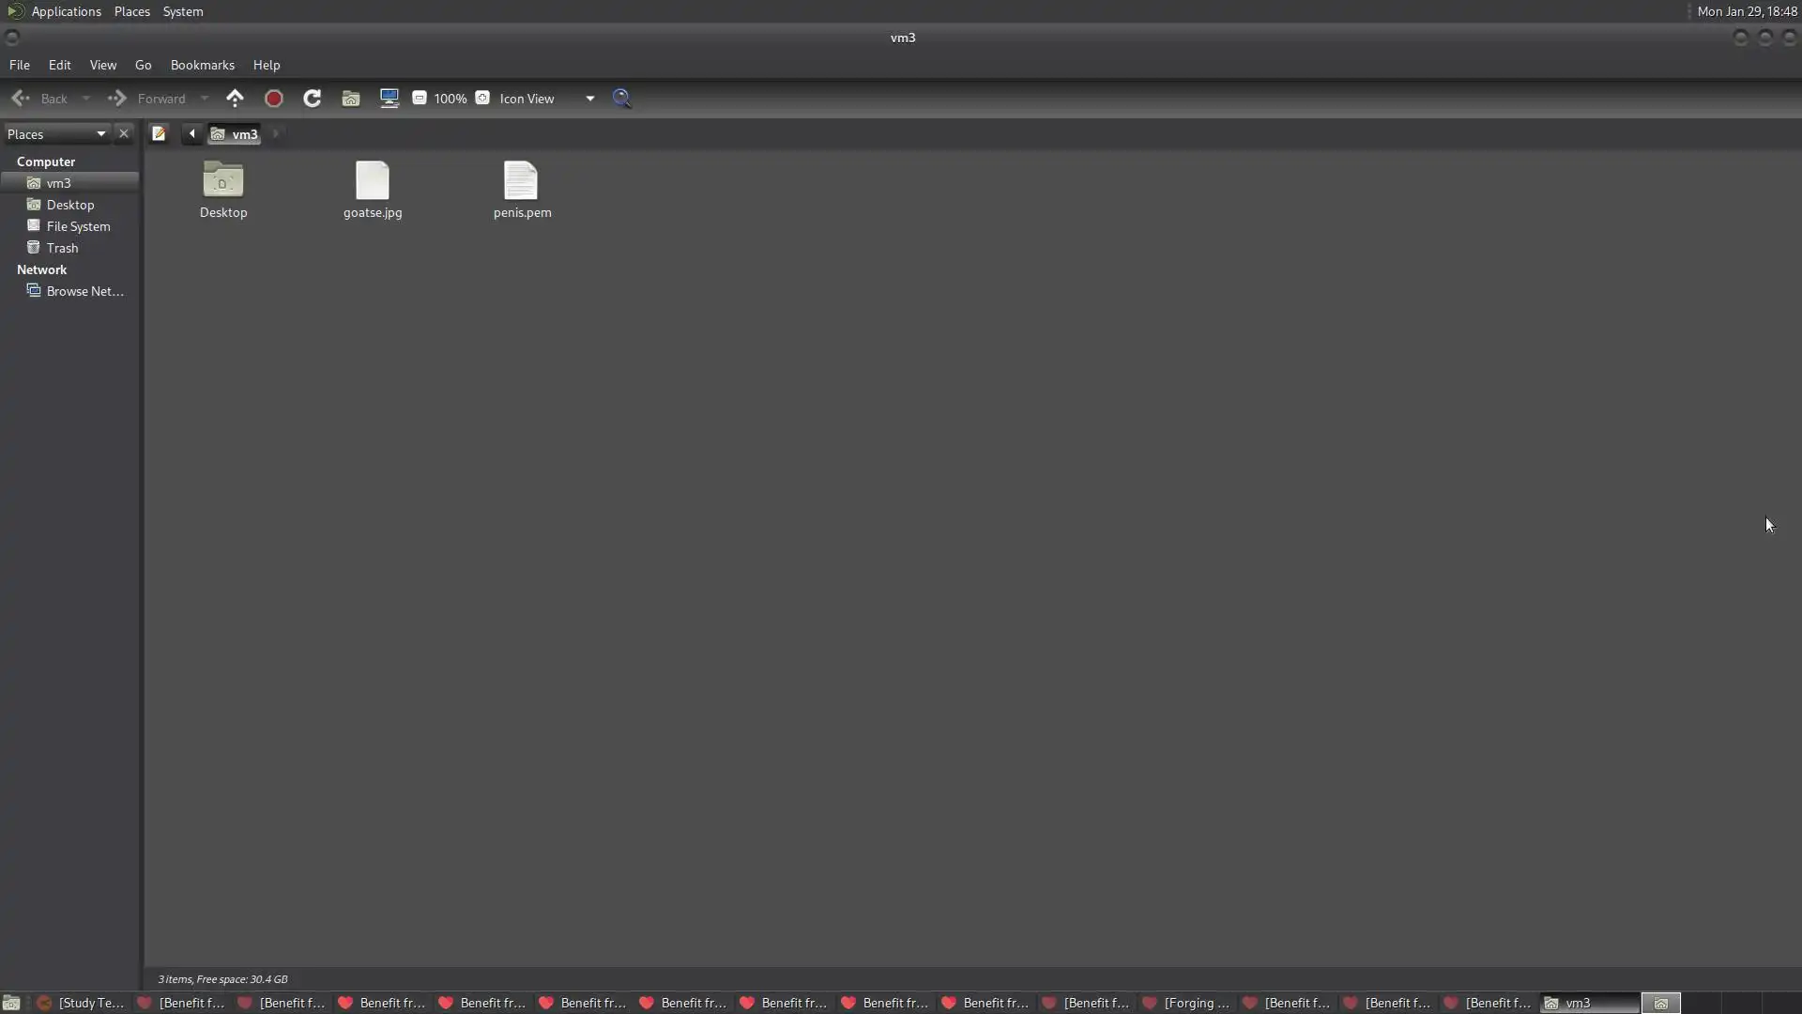Expand the Places sidebar selector dropdown
Screen dimensions: 1802x1014
[x=100, y=133]
